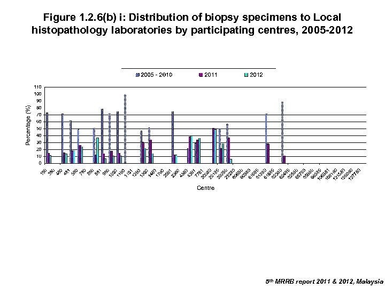Select the '2011' legend label
The image size is (385, 288).
coord(211,75)
